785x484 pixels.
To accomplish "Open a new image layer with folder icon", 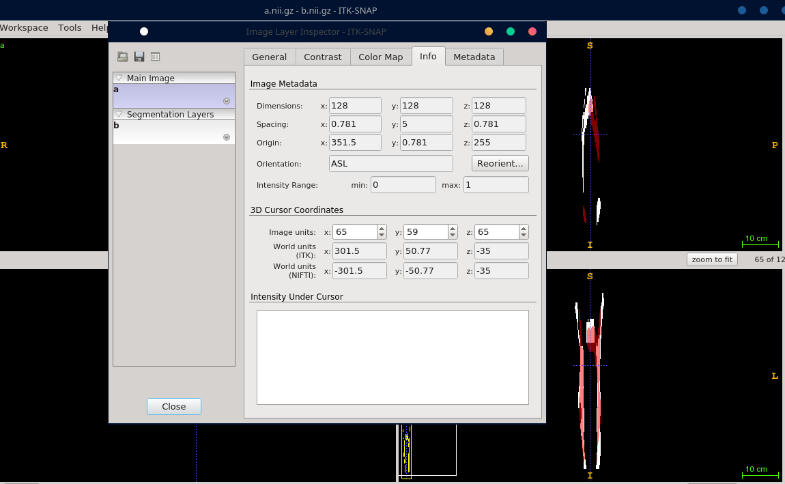I will [123, 57].
